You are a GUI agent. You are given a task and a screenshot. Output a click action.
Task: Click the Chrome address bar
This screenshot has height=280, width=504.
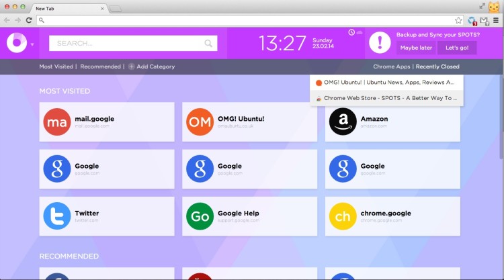tap(250, 20)
